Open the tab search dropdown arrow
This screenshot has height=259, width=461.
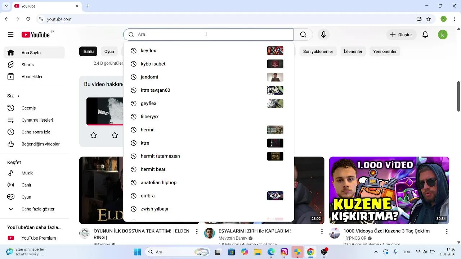(6, 6)
